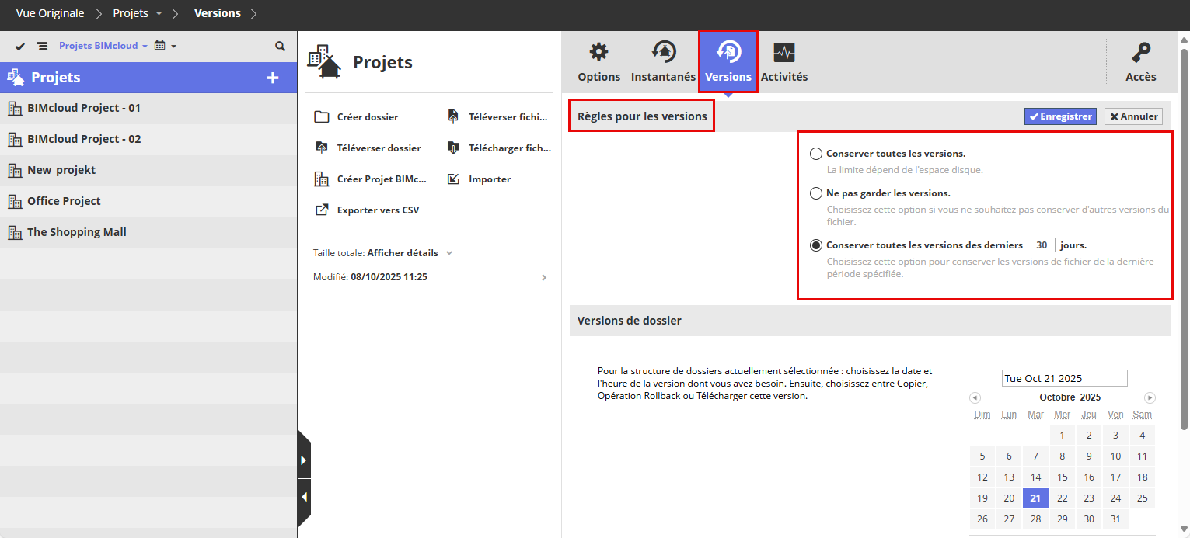Open the Accès key tab

point(1140,62)
